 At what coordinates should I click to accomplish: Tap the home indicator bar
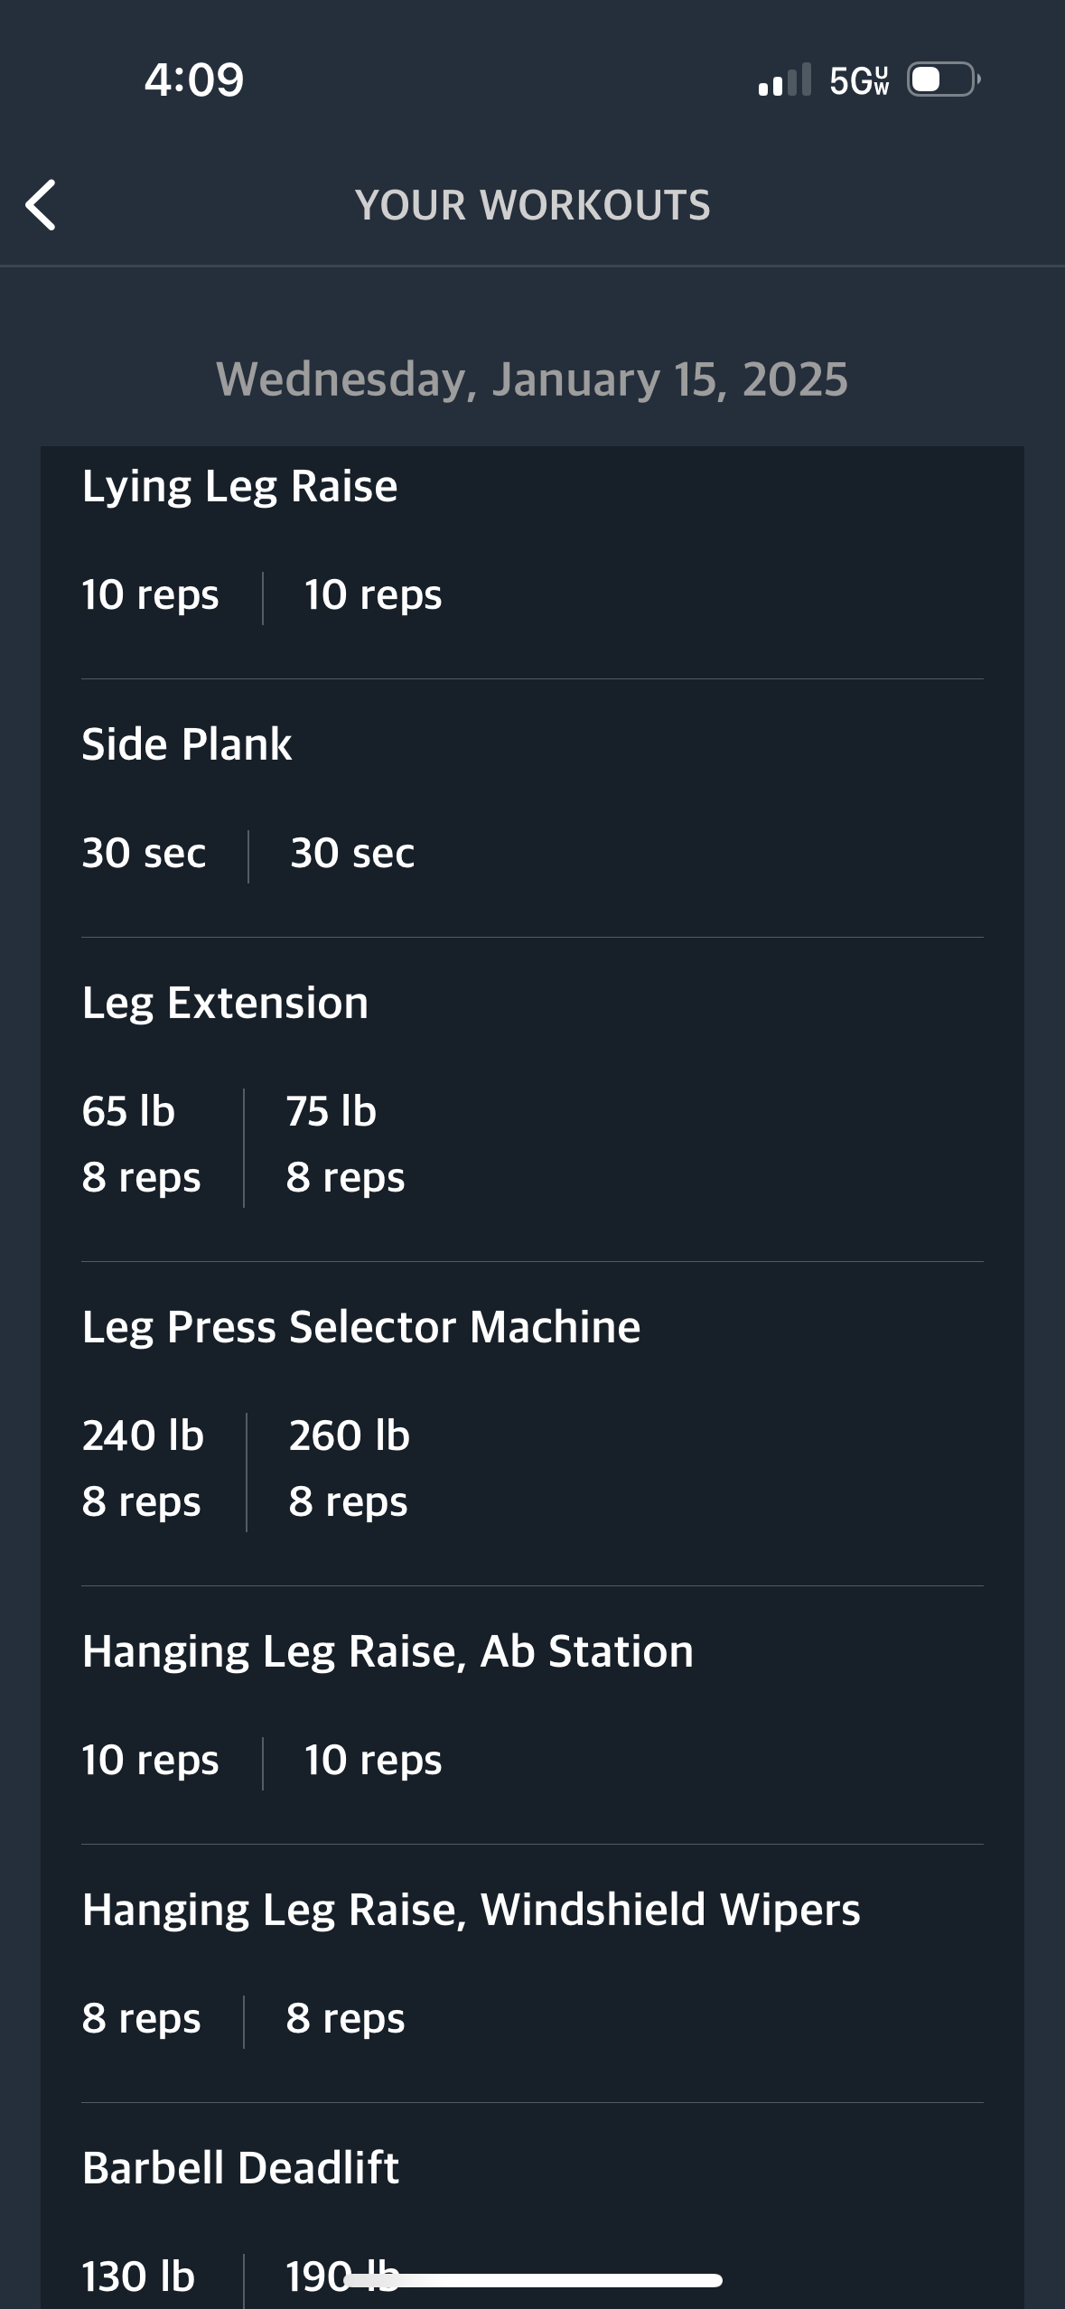(x=533, y=2280)
